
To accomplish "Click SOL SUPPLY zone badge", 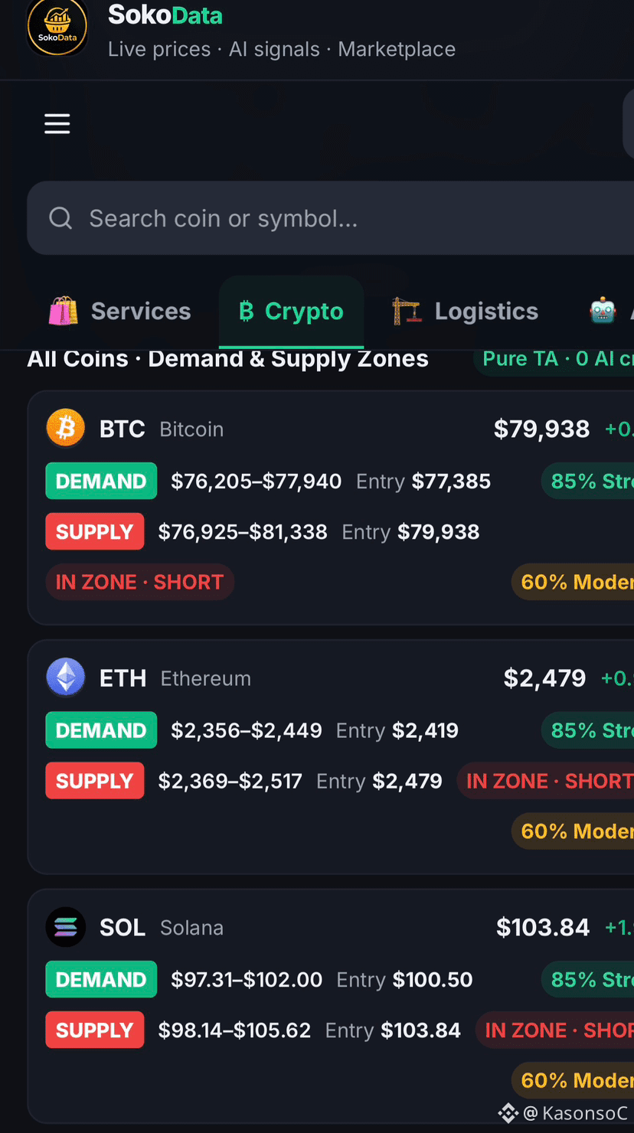I will (95, 1030).
